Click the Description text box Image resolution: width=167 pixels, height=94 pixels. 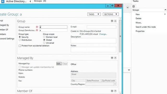pos(93,41)
